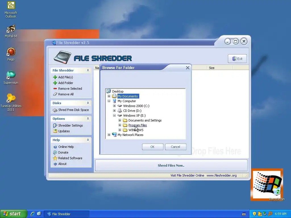Click the Online Help question mark icon

[x=55, y=147]
